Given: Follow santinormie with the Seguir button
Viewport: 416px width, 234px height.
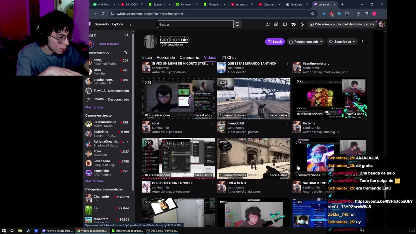Looking at the screenshot, I should click(275, 42).
